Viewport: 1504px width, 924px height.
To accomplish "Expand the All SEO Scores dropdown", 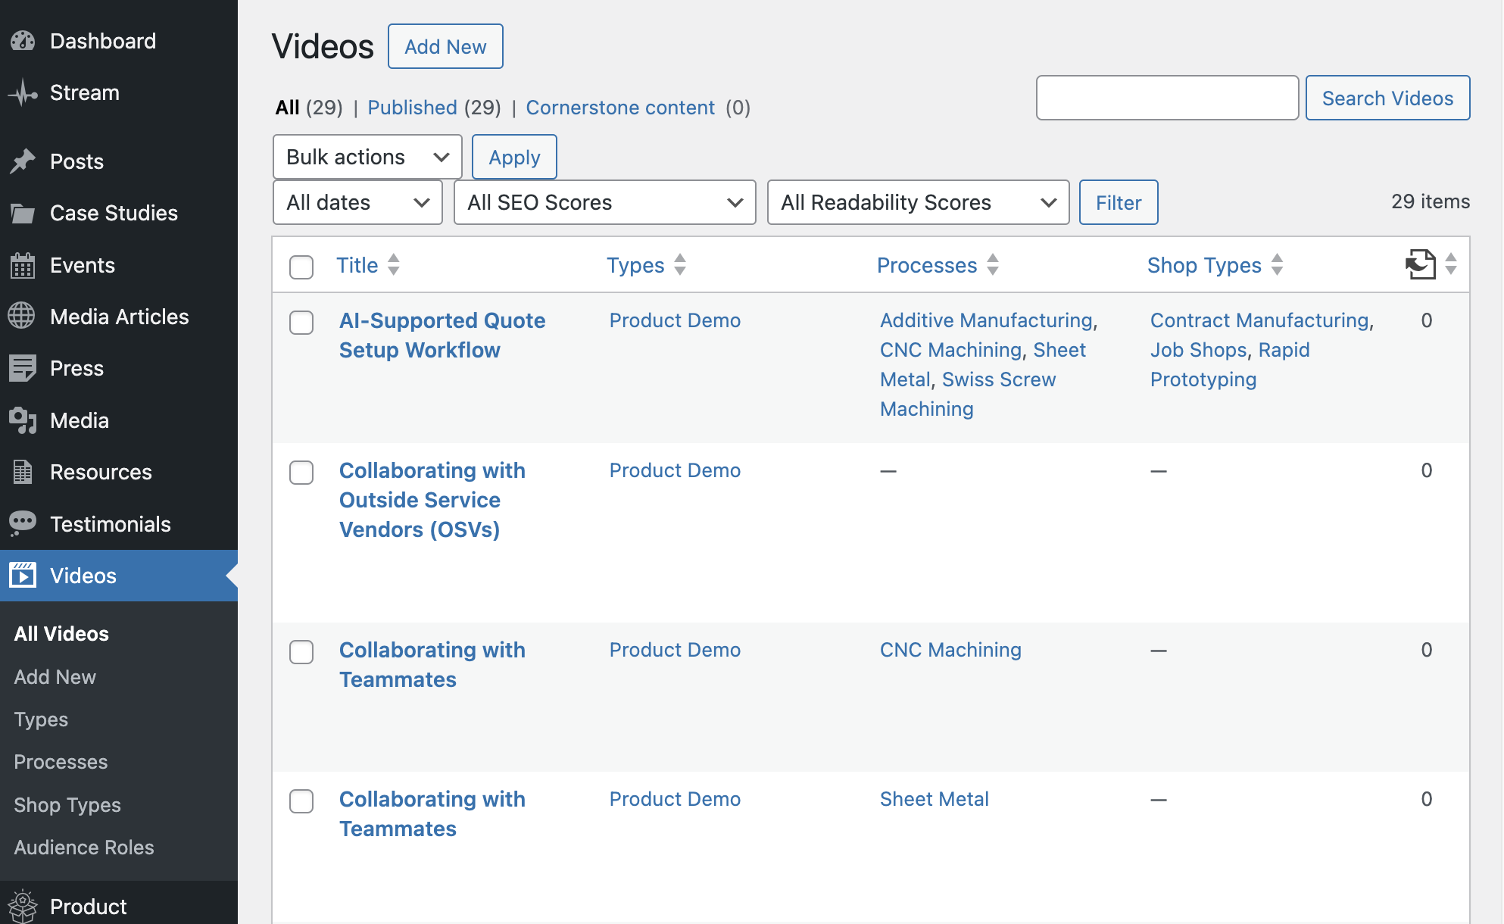I will (x=604, y=202).
